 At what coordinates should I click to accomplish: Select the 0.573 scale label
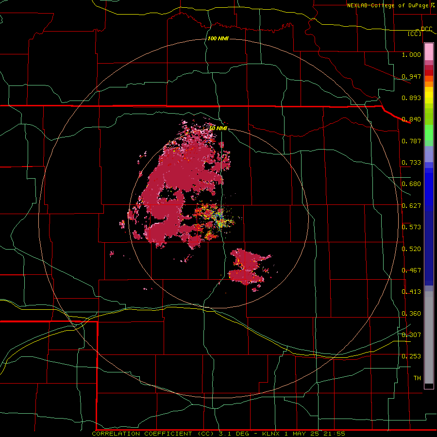click(411, 227)
